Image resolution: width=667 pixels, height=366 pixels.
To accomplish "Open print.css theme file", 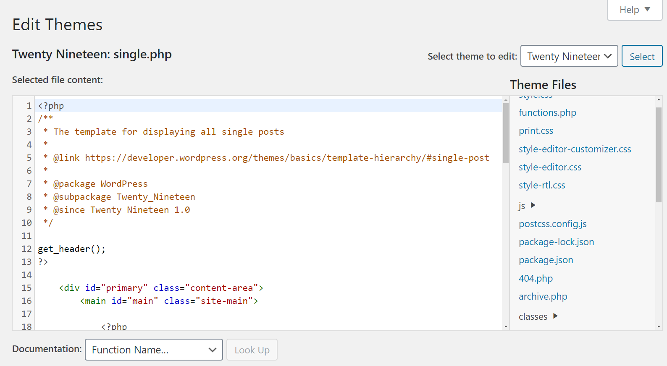I will 536,131.
